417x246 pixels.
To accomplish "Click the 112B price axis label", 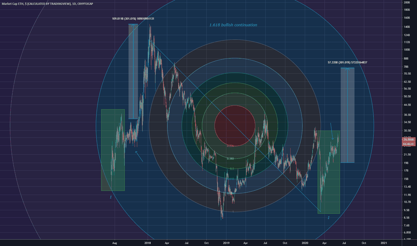I will coord(407,42).
